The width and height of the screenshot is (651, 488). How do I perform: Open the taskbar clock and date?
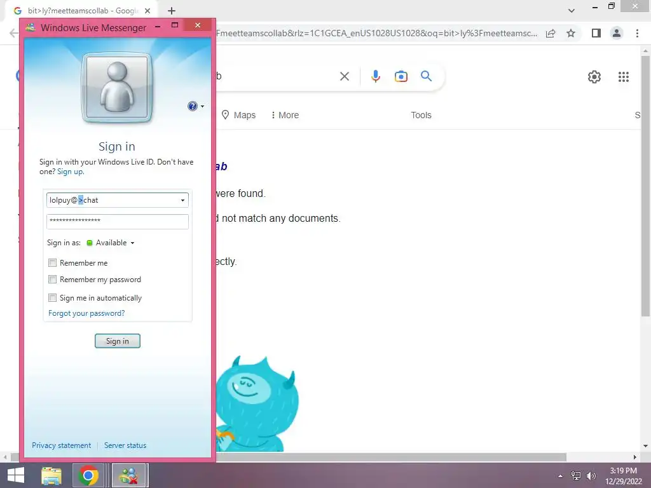click(x=623, y=476)
